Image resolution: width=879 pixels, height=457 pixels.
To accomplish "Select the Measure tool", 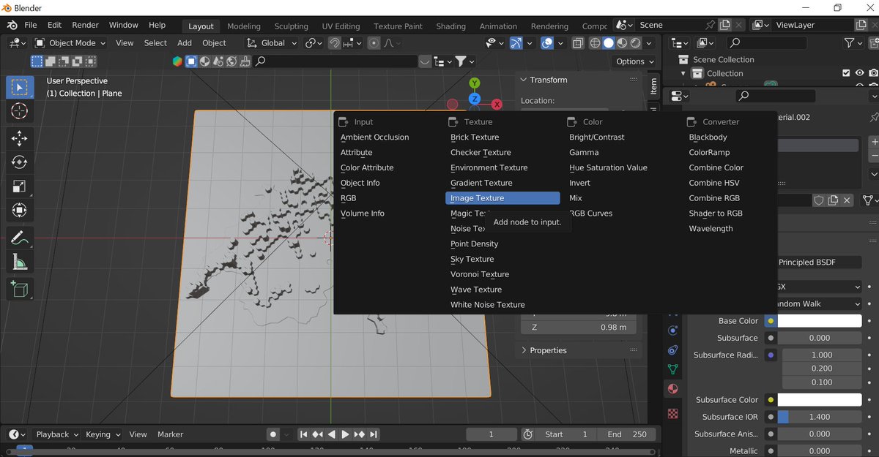I will 20,262.
